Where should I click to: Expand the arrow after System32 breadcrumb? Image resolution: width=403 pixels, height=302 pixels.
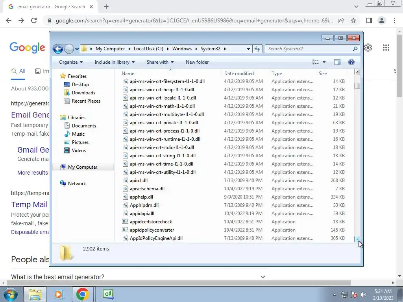point(225,49)
